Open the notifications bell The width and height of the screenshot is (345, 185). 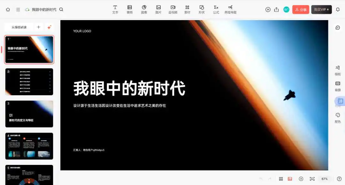click(338, 10)
